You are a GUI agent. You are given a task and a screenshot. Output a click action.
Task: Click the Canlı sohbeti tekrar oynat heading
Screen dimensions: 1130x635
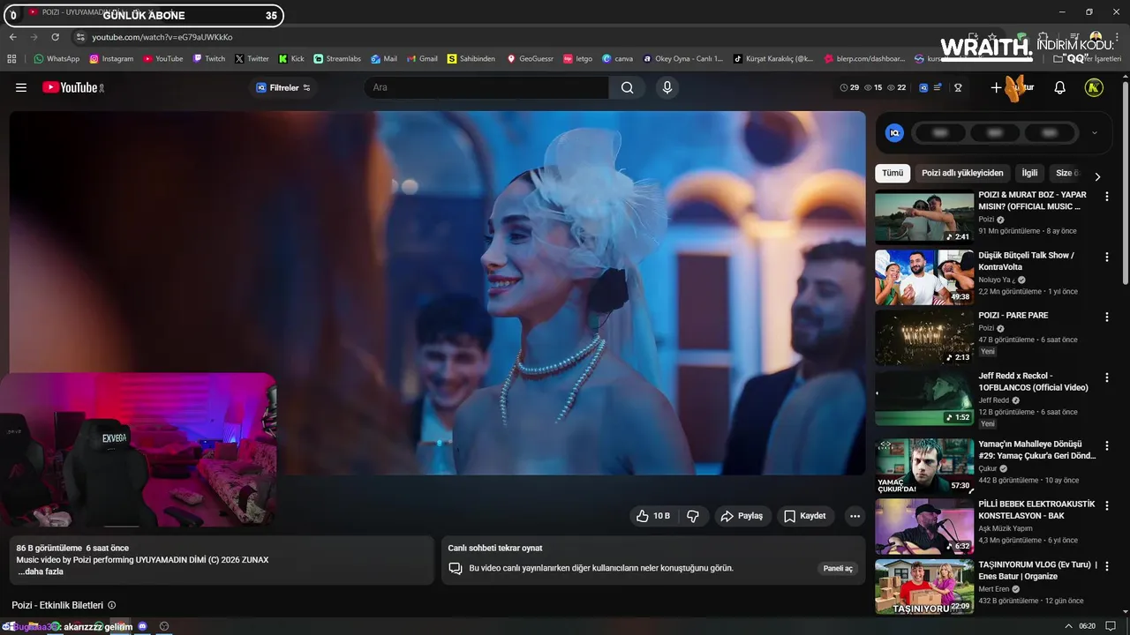(495, 548)
